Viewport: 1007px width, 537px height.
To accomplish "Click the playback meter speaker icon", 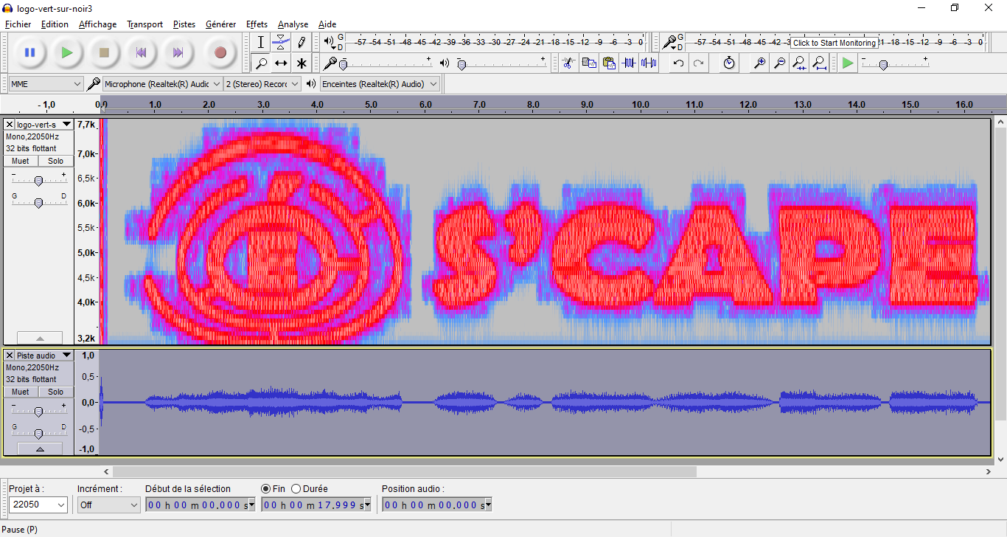I will coord(329,42).
